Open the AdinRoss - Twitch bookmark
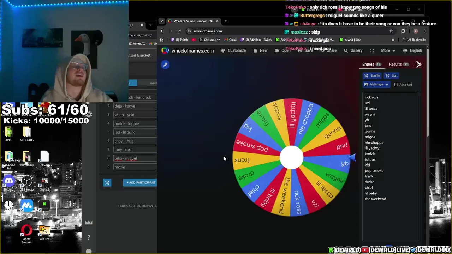The image size is (452, 254). pyautogui.click(x=256, y=40)
